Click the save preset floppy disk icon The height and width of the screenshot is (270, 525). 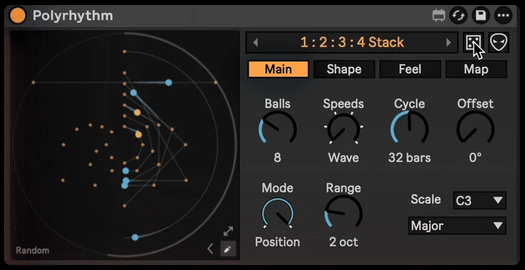(480, 16)
